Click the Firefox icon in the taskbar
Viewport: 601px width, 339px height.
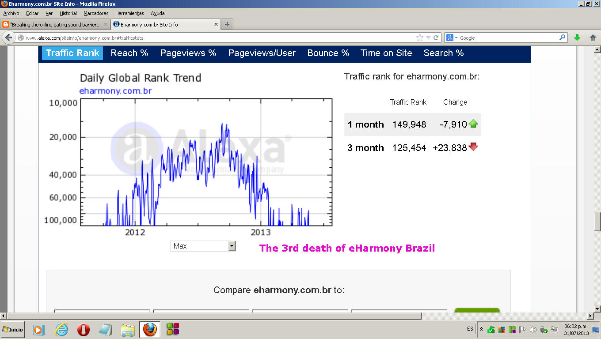tap(150, 329)
